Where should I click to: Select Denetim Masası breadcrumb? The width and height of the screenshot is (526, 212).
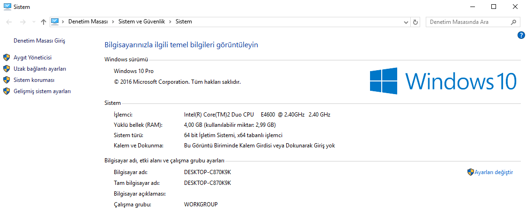(88, 22)
